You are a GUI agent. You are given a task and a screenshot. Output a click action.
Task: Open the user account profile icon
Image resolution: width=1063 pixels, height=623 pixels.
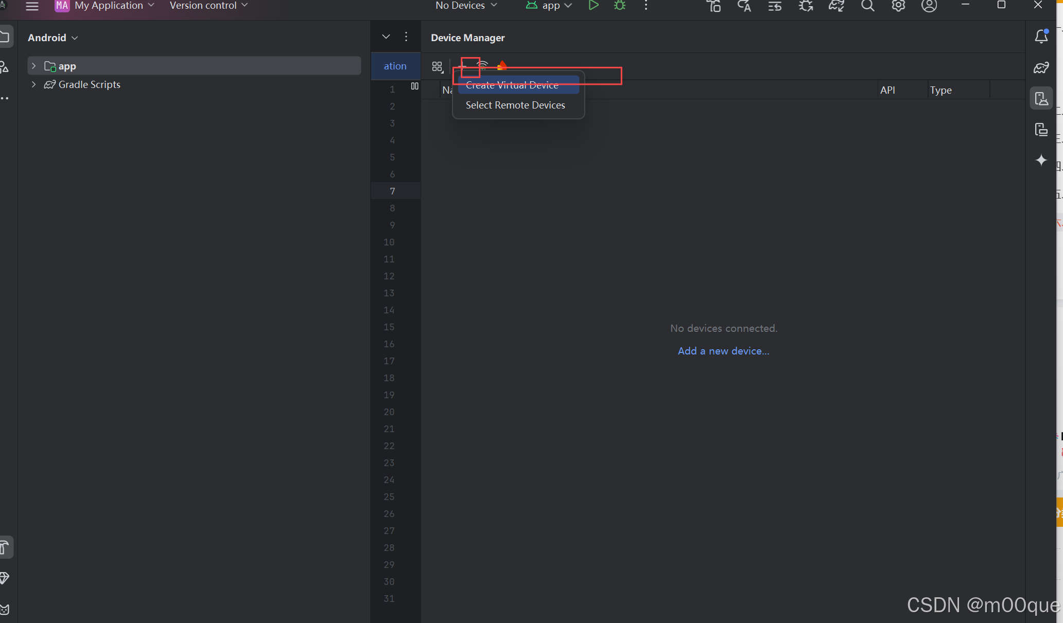[929, 6]
